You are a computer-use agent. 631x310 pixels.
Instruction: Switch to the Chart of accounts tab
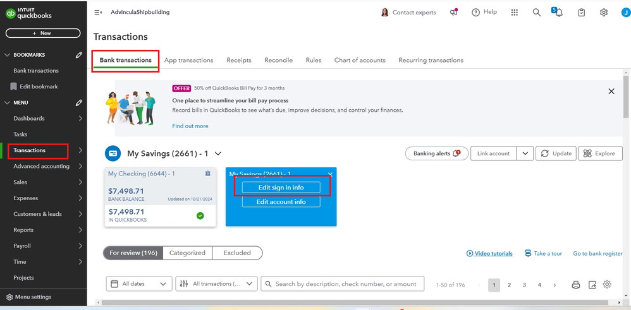pyautogui.click(x=360, y=61)
